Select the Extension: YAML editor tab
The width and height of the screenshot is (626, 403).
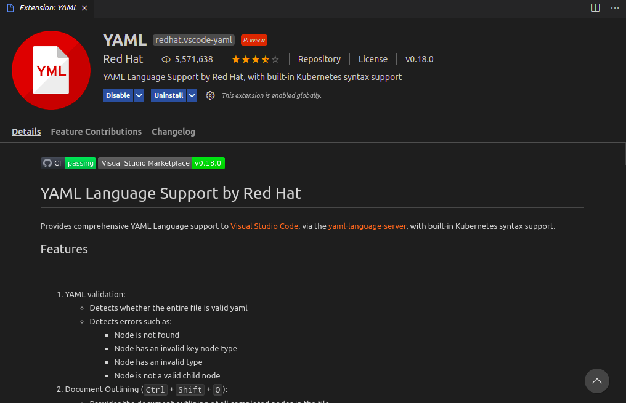47,9
